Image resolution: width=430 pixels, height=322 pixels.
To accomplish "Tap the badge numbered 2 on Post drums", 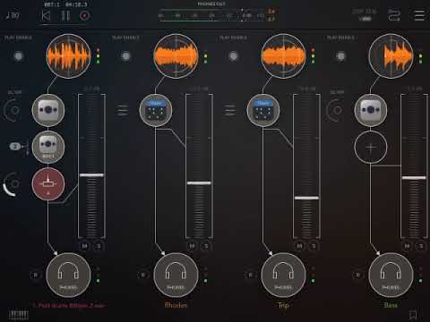I will tap(15, 147).
